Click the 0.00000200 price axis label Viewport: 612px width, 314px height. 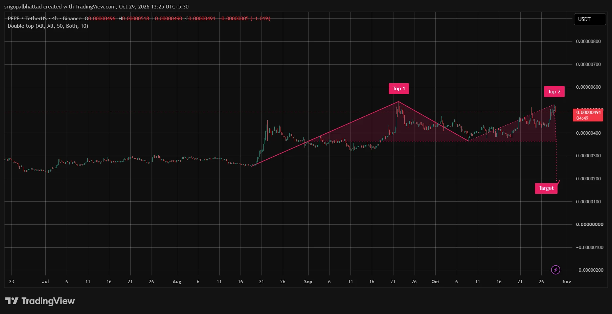(x=589, y=179)
